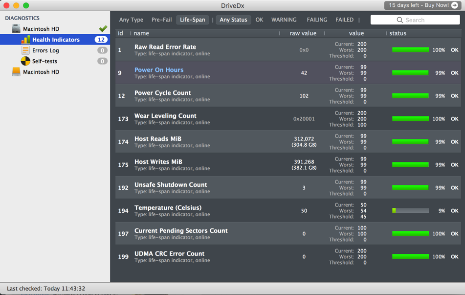Click the Wear Leveling Count progress bar

tap(410, 119)
